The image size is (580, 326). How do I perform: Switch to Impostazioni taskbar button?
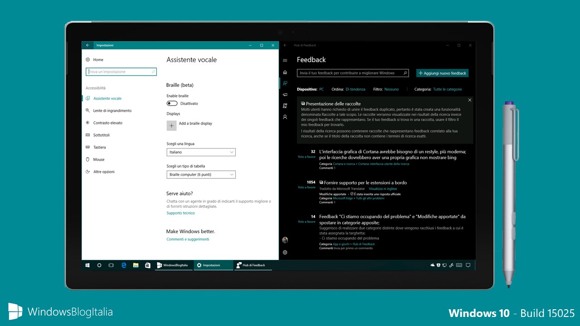coord(213,265)
